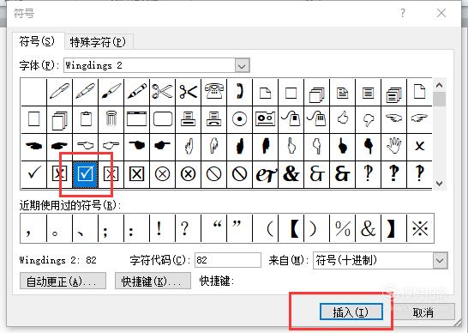
Task: Select the small x mark symbol in third row
Action: (419, 147)
